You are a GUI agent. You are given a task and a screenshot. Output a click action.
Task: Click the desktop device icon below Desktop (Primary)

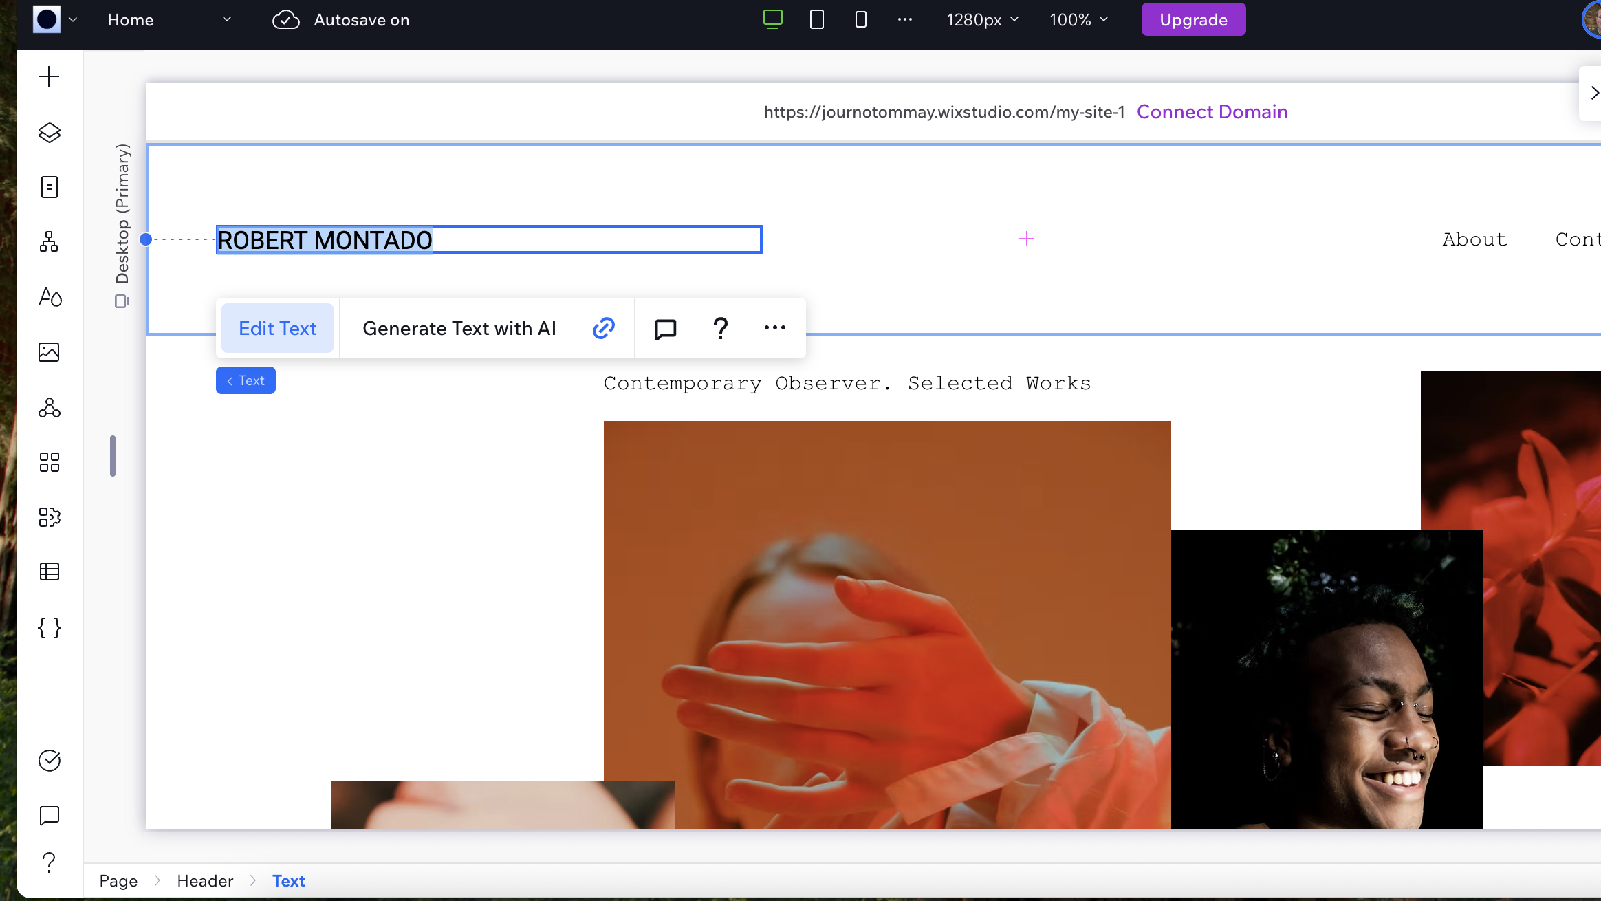tap(122, 301)
